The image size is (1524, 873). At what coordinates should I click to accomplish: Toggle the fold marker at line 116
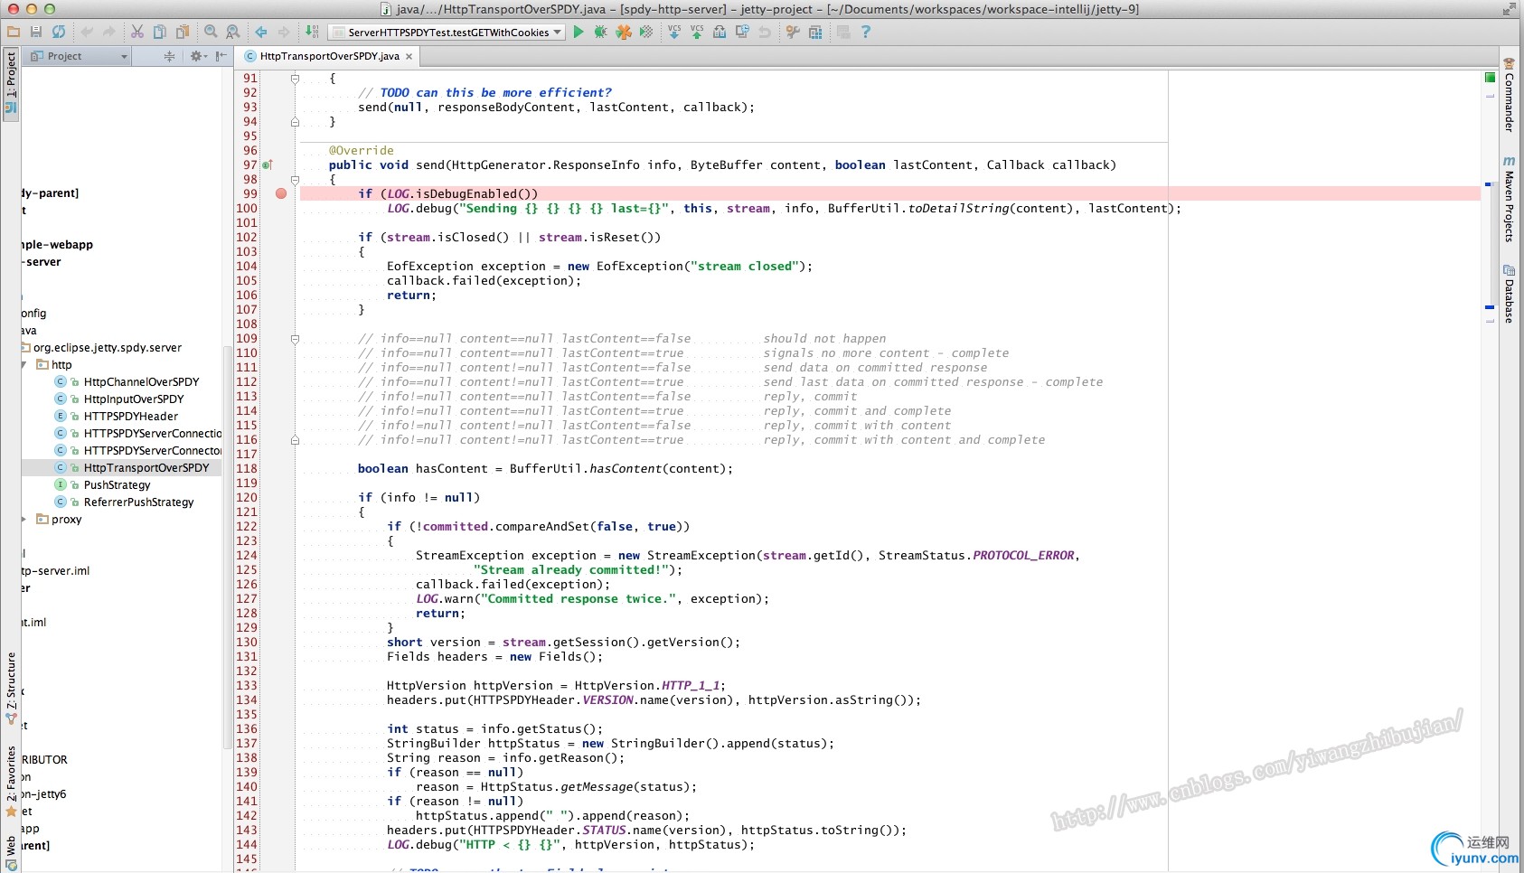[x=295, y=440]
